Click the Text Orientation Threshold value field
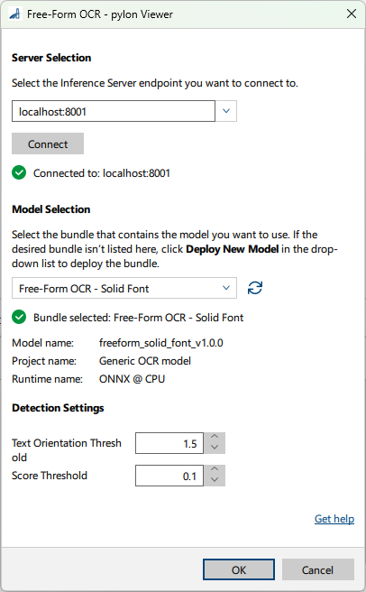Image resolution: width=366 pixels, height=592 pixels. [x=169, y=443]
